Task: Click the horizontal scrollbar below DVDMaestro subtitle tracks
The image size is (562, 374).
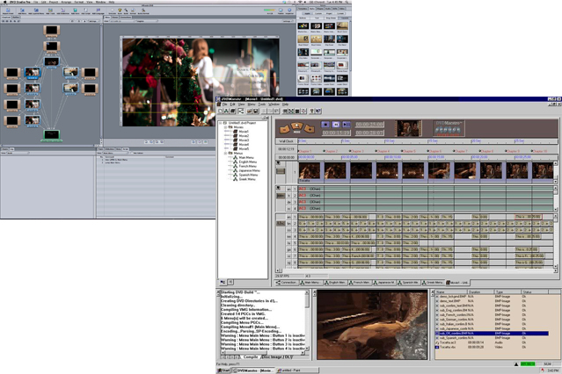Action: (x=416, y=271)
